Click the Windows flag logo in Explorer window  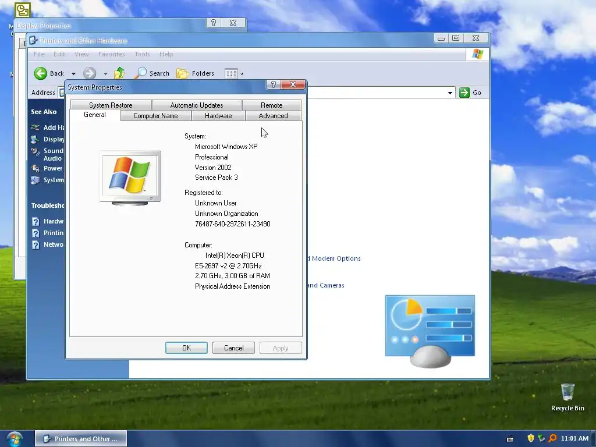point(478,54)
